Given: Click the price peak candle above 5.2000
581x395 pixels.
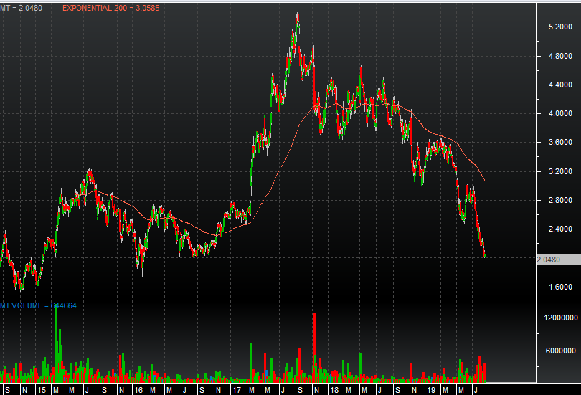Looking at the screenshot, I should click(x=298, y=22).
